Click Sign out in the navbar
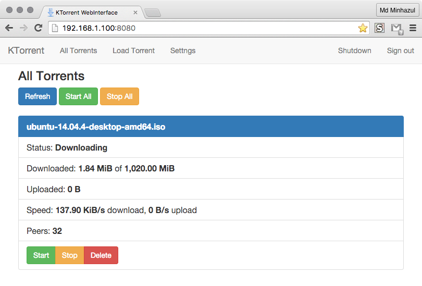The height and width of the screenshot is (286, 422). click(x=401, y=51)
